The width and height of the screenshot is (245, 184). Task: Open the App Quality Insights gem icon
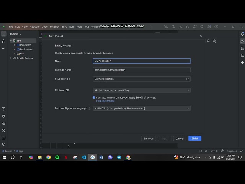point(3,116)
